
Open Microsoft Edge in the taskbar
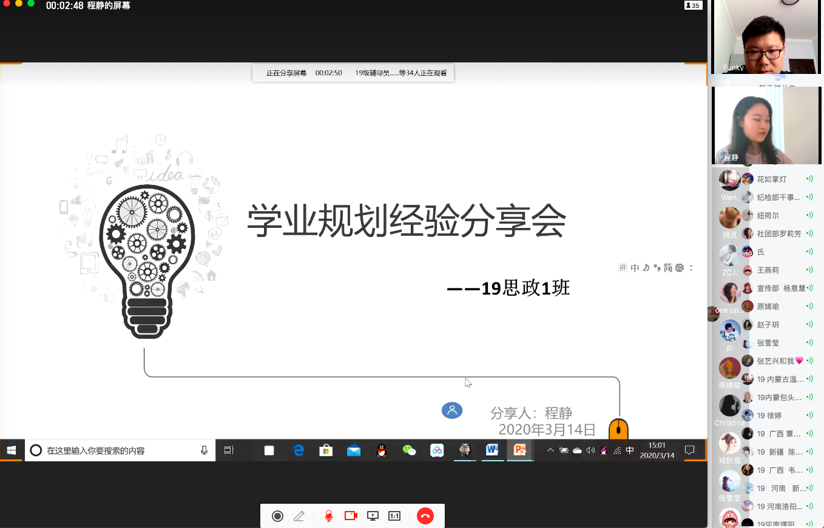tap(299, 450)
